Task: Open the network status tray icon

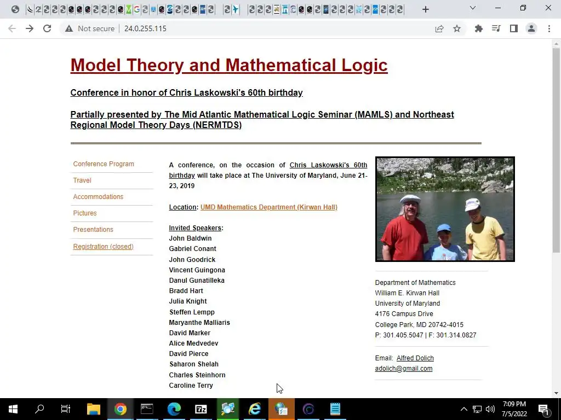Action: (477, 409)
